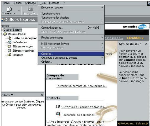Choose Options... in the Outils menu

click(71, 62)
